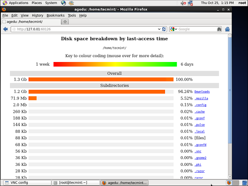The image size is (248, 186).
Task: Switch to agedu Firefox taskbar window
Action: click(124, 183)
